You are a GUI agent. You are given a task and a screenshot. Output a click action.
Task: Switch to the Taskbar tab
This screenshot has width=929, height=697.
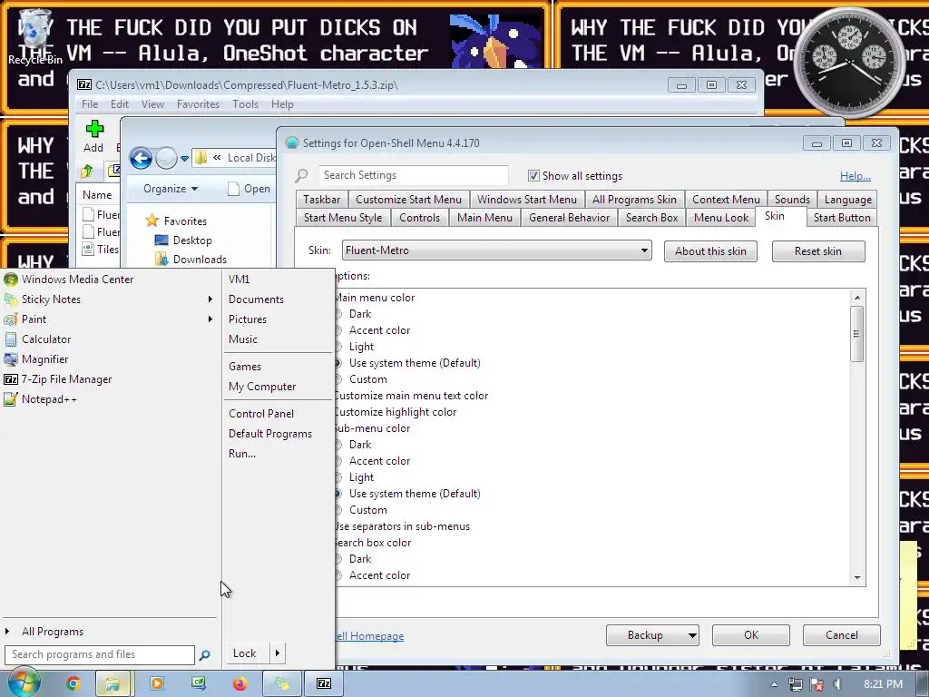point(322,200)
